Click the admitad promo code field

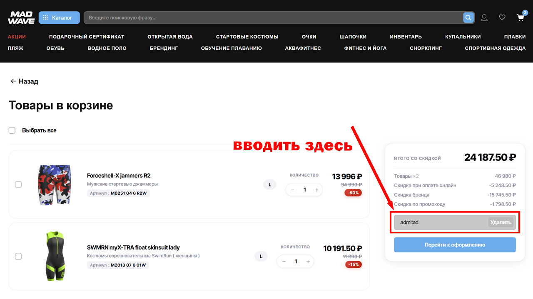(x=441, y=222)
